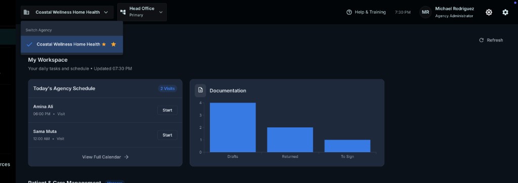The image size is (518, 183).
Task: Click the To Sign axis label
Action: [x=347, y=157]
